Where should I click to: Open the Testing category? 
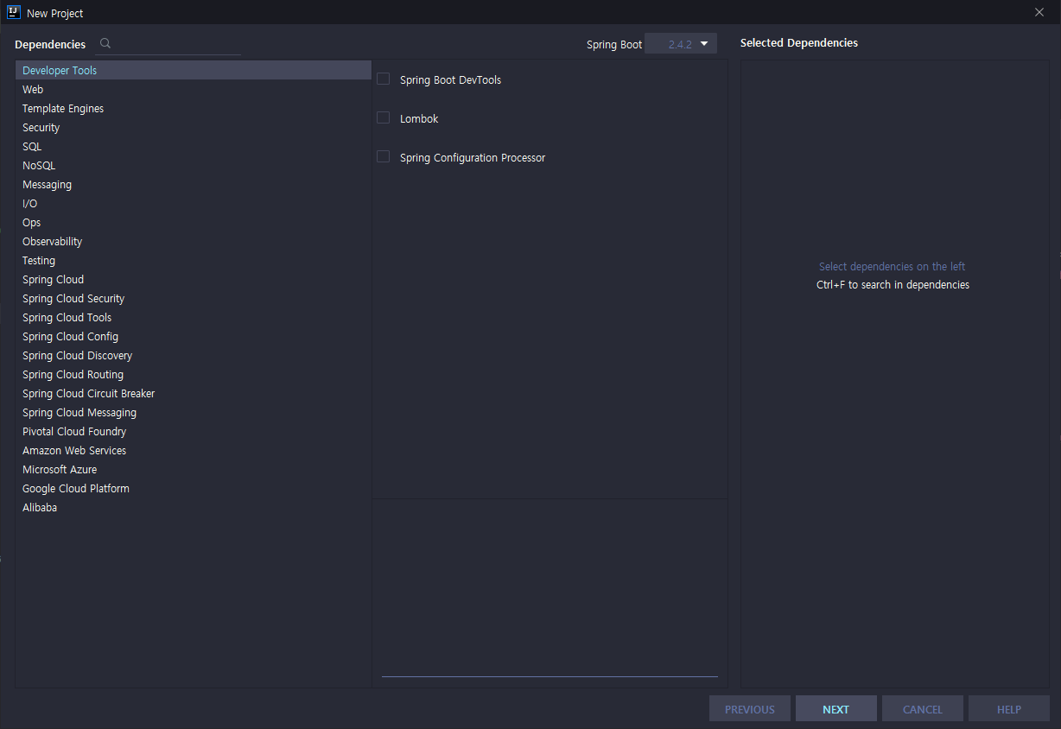pyautogui.click(x=194, y=261)
